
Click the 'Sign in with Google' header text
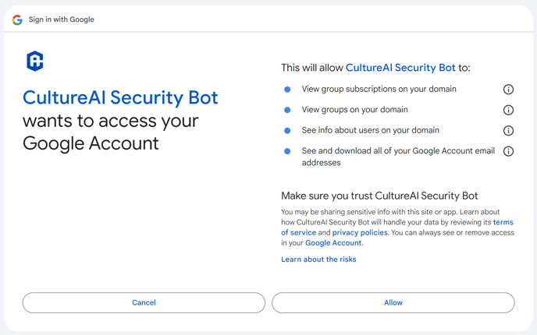click(x=62, y=19)
